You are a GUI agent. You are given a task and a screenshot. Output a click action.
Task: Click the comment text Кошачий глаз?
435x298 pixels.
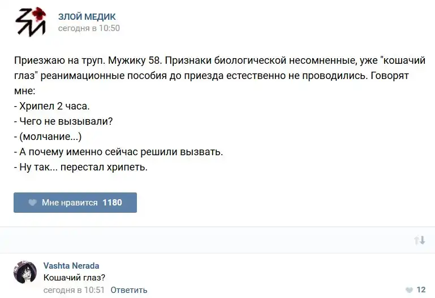coord(74,277)
